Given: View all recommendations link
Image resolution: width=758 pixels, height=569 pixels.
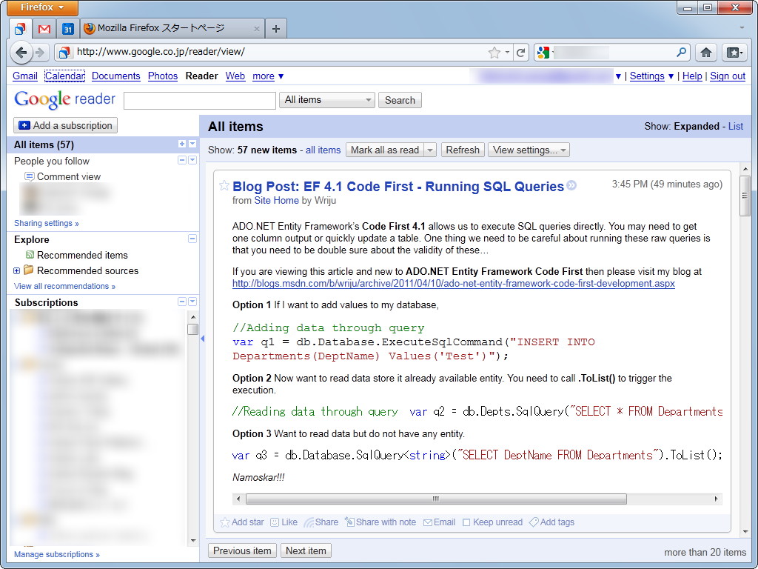Looking at the screenshot, I should point(65,286).
